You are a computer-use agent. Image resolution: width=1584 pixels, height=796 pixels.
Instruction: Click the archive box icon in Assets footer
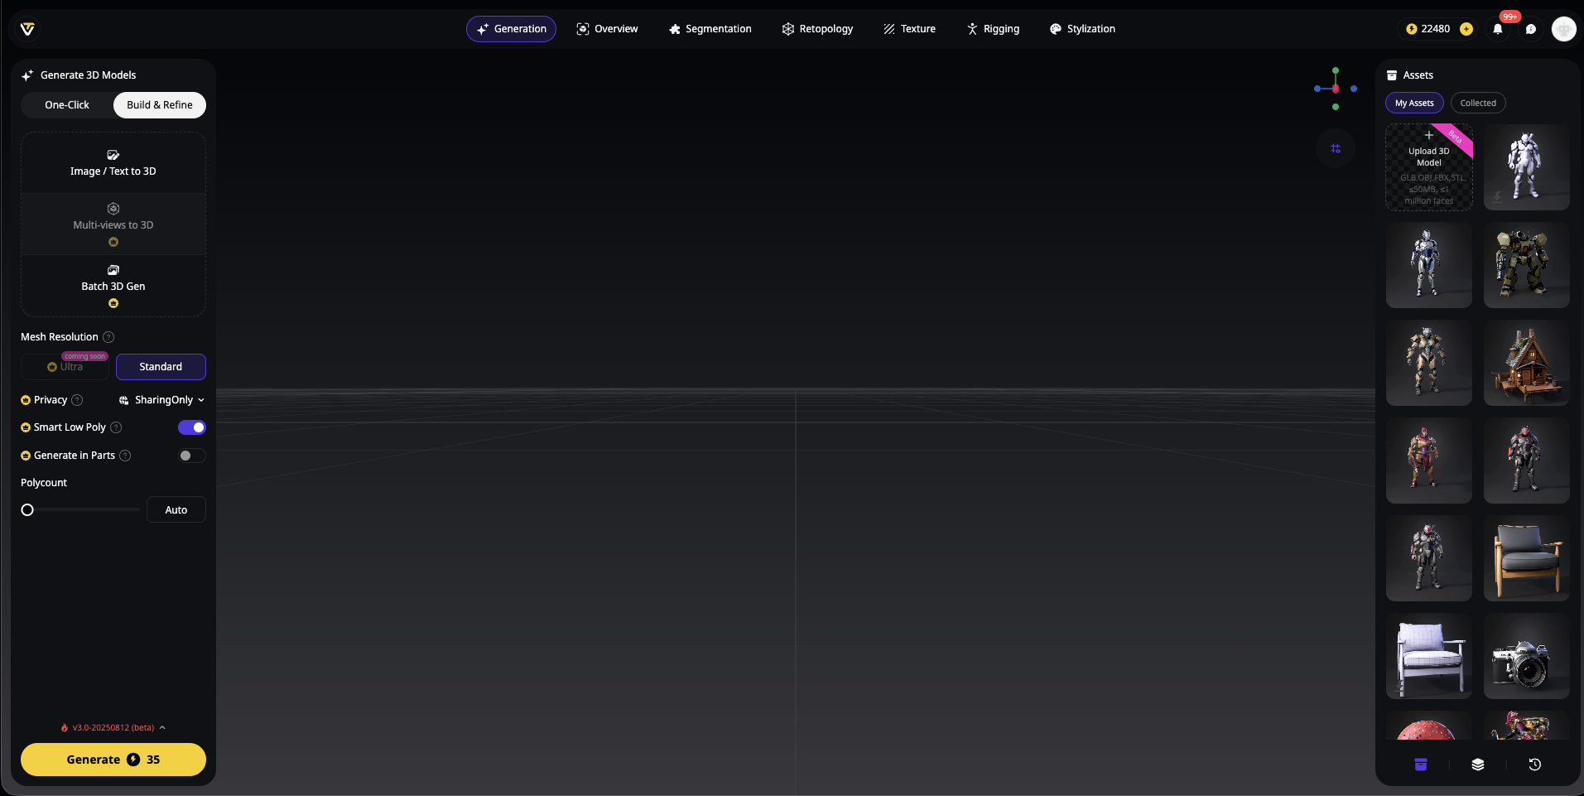pos(1421,765)
